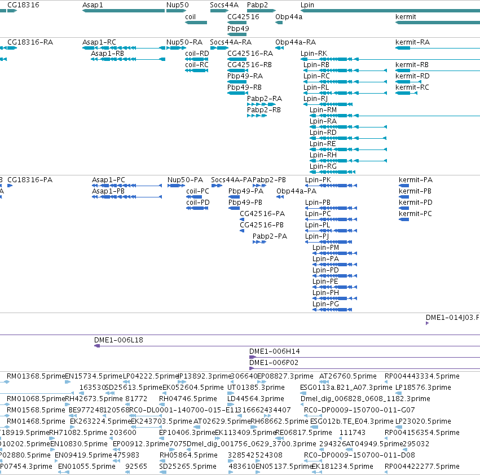Click the DME1-006P02 BAC label
480x475 pixels.
pos(274,363)
